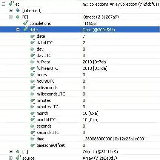Click the source property icon
Viewport: 160px width, 160px height.
click(18, 157)
